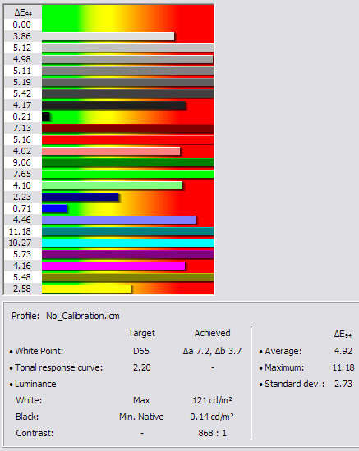Viewport: 359px width, 451px height.
Task: Select the 5.16 value cell
Action: click(x=22, y=139)
